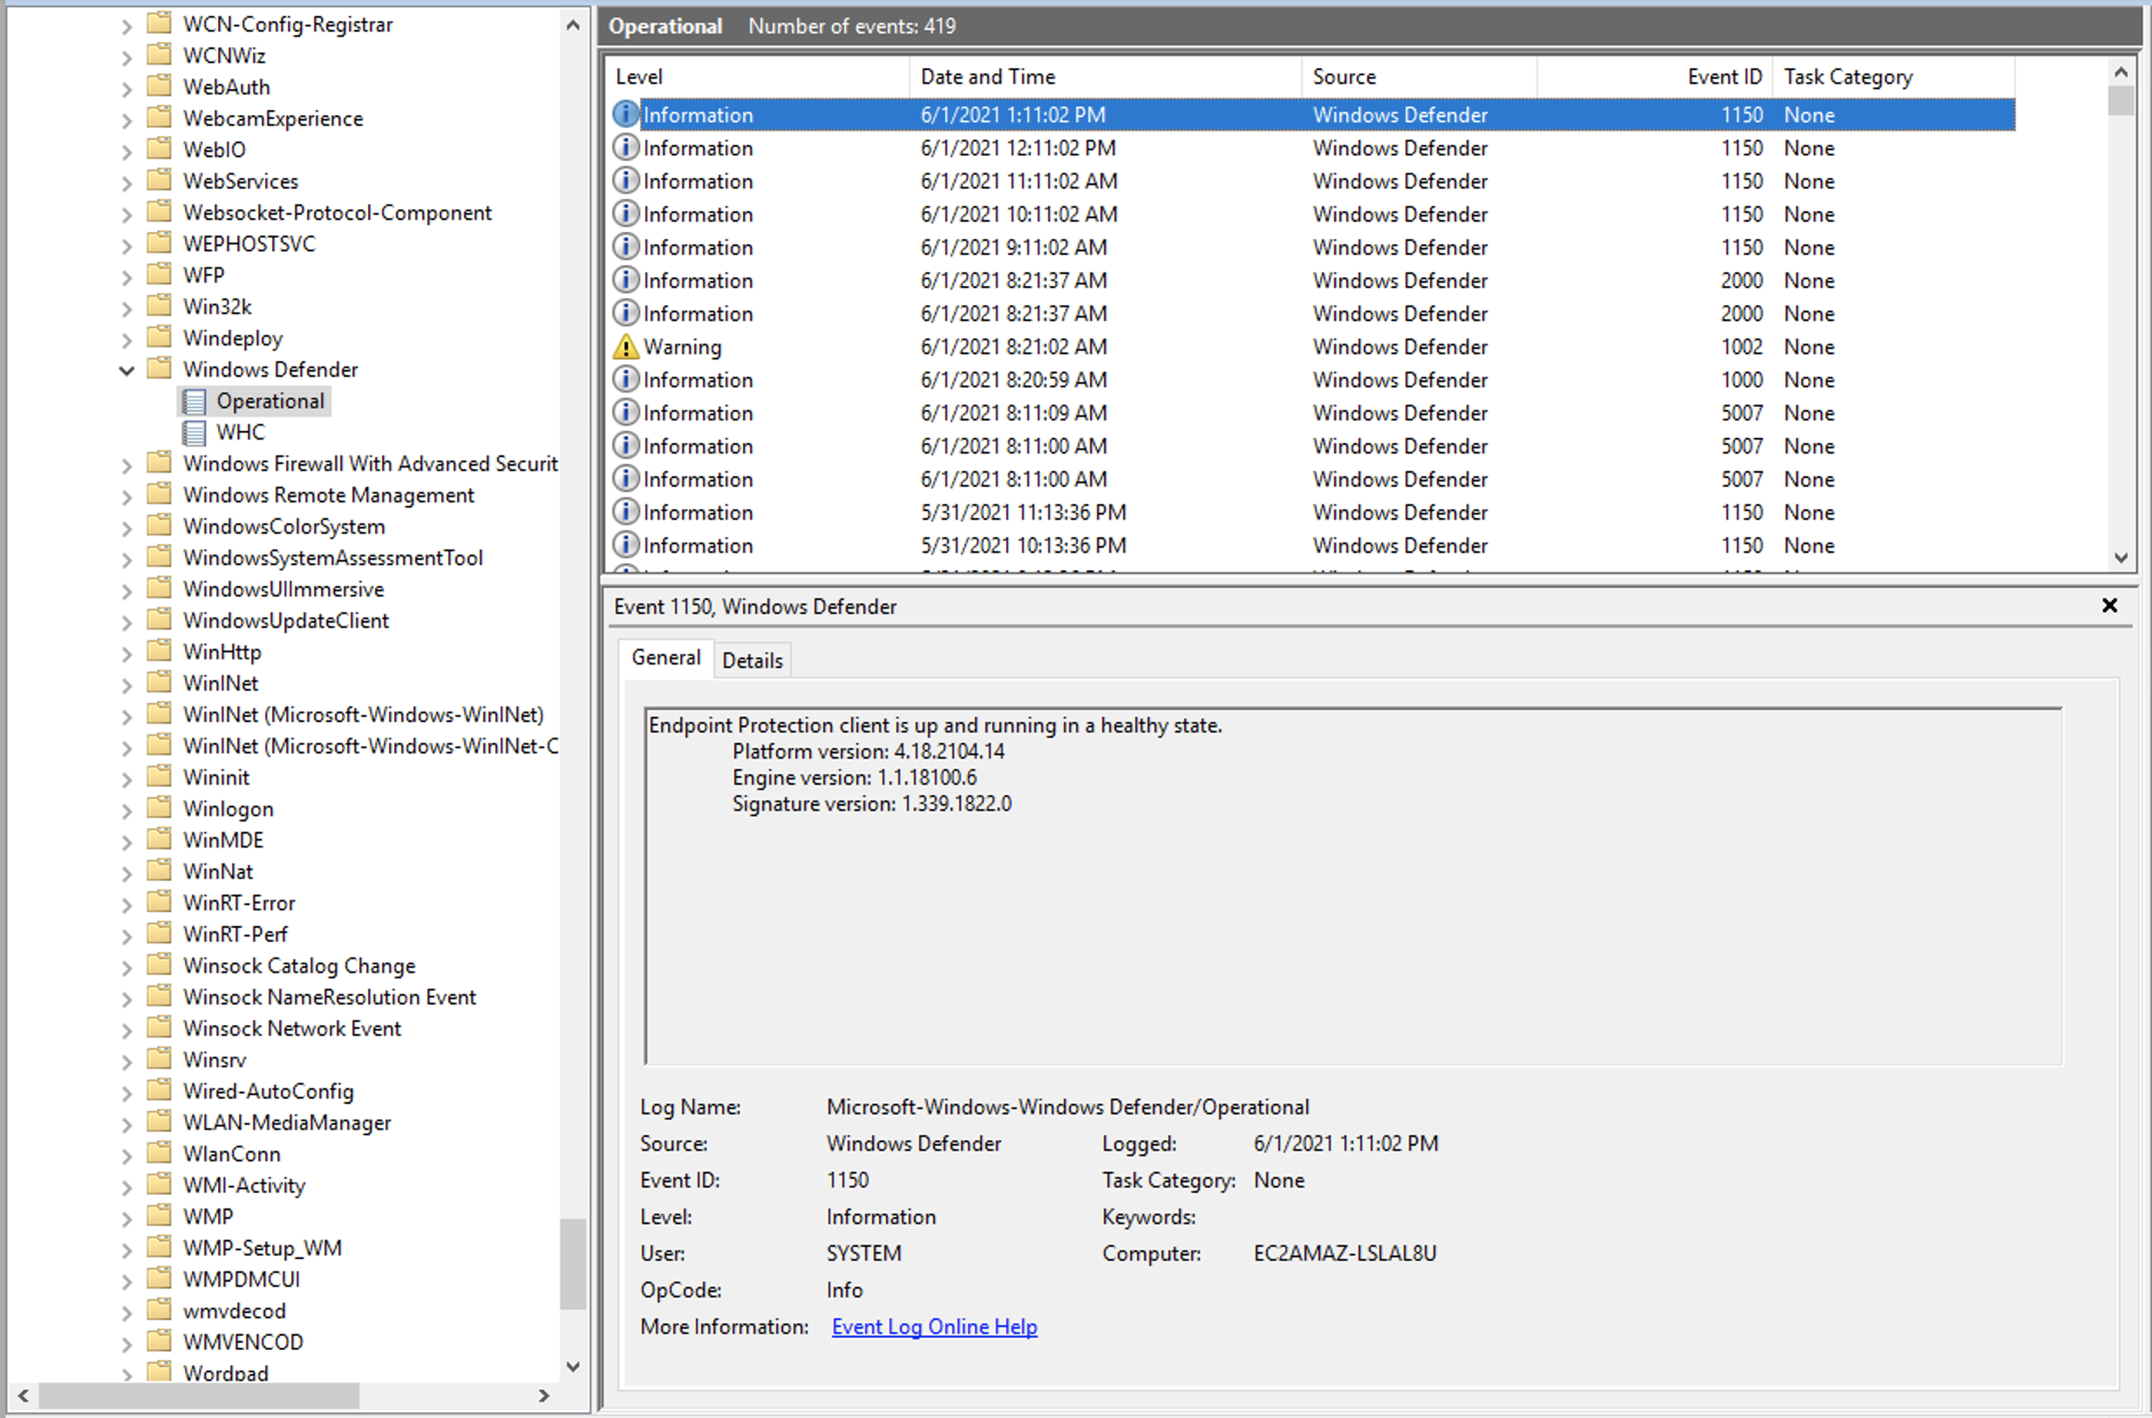The image size is (2152, 1418).
Task: Open the Event Log Online Help link
Action: click(x=934, y=1326)
